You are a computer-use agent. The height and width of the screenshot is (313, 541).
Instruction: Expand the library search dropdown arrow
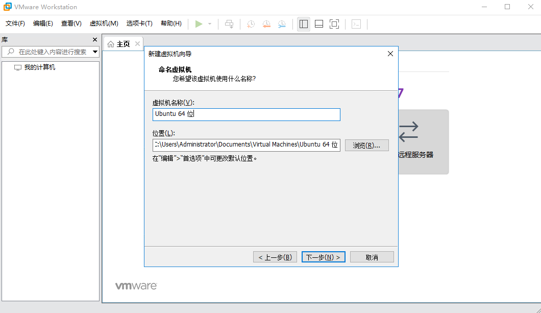[95, 52]
